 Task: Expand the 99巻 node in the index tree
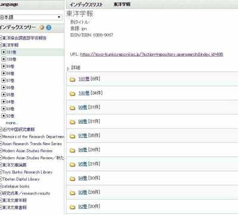[4, 66]
